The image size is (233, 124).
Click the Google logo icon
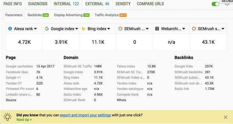coord(47,29)
